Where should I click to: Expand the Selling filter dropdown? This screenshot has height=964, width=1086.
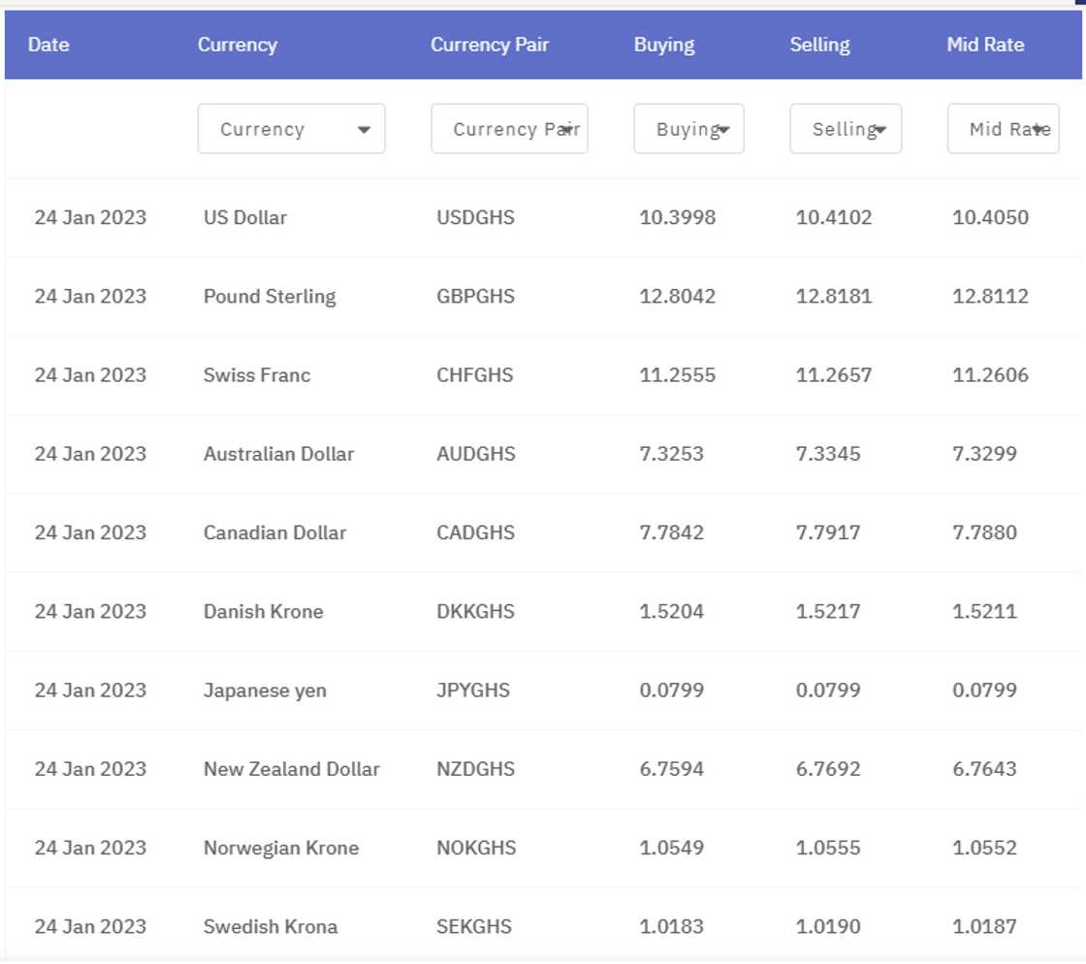click(845, 129)
